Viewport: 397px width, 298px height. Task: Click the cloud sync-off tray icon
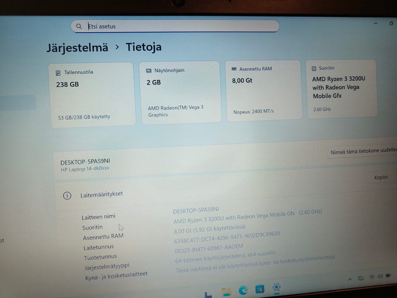click(x=361, y=278)
